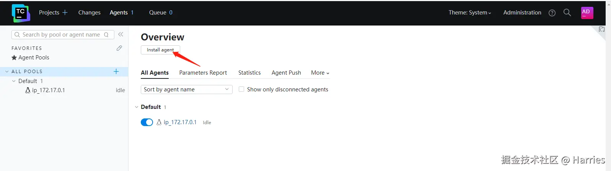
Task: Add a new project with plus icon
Action: 65,13
